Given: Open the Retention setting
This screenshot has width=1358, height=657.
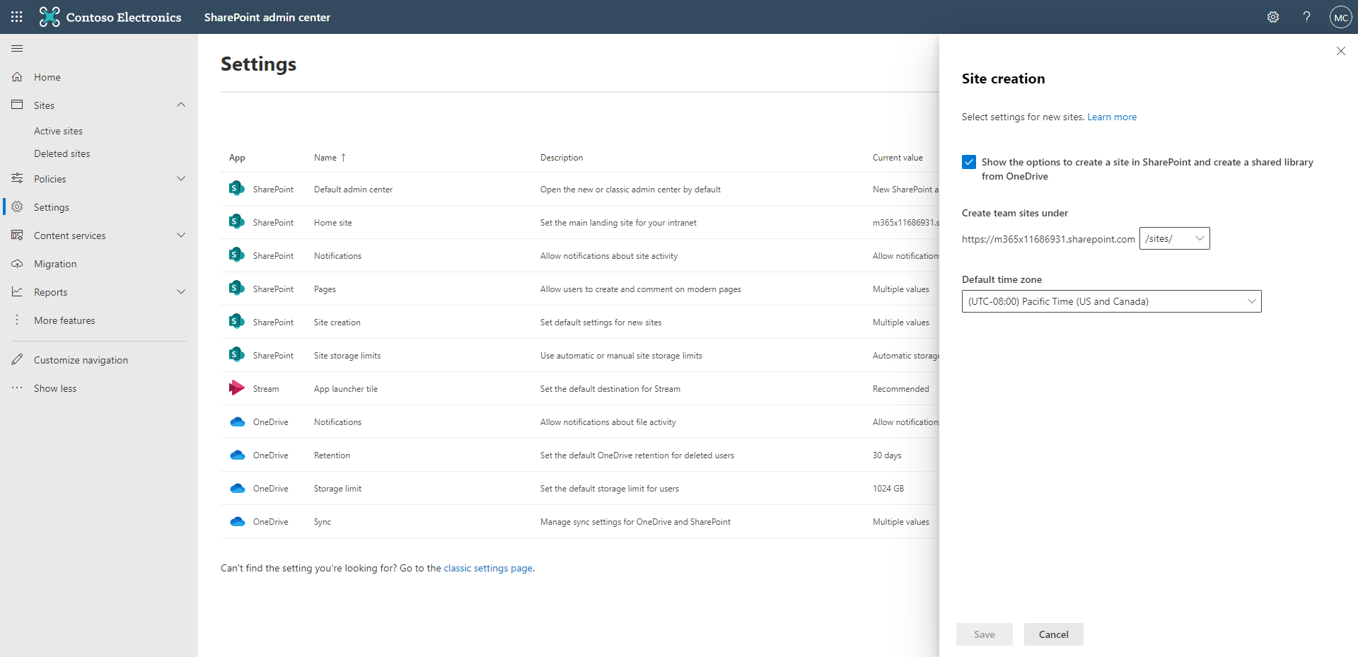Looking at the screenshot, I should point(332,455).
